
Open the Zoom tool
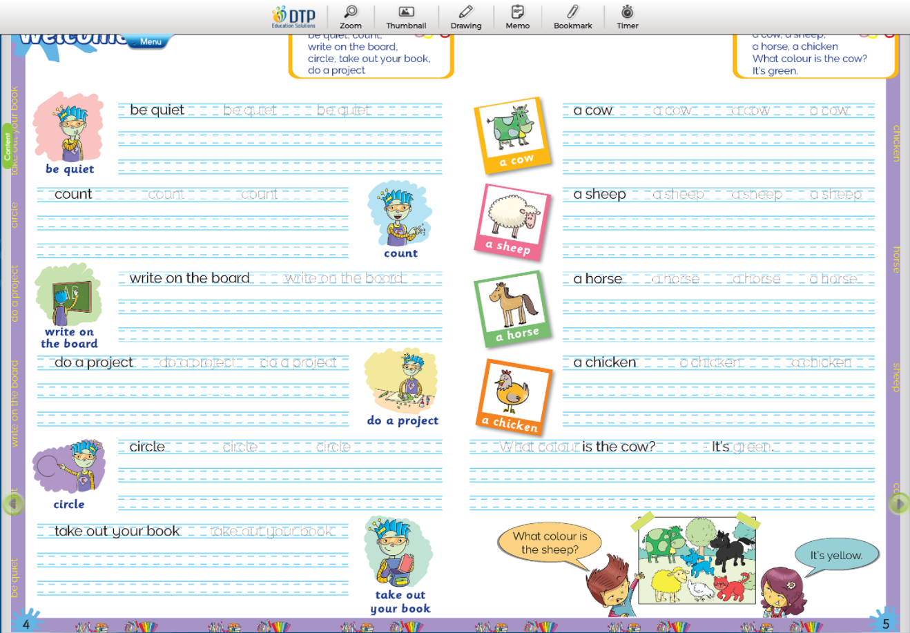coord(351,17)
